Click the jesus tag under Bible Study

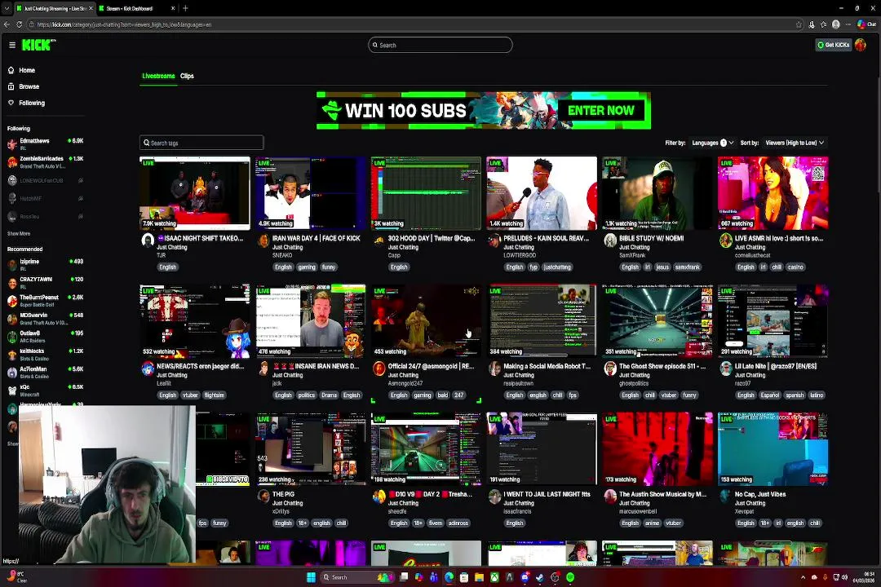click(662, 267)
